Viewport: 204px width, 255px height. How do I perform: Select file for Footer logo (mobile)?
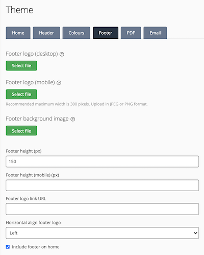pyautogui.click(x=21, y=94)
